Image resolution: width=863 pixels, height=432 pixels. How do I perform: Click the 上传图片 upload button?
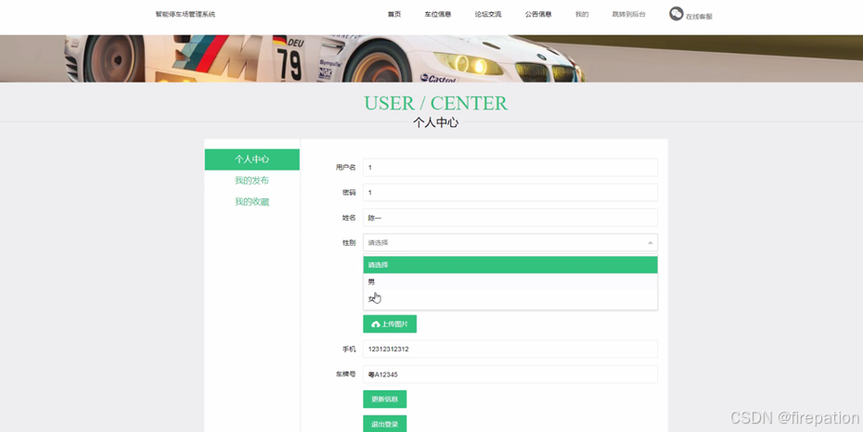click(x=390, y=324)
